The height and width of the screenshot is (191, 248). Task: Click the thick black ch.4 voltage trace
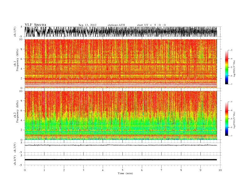[x=121, y=160]
